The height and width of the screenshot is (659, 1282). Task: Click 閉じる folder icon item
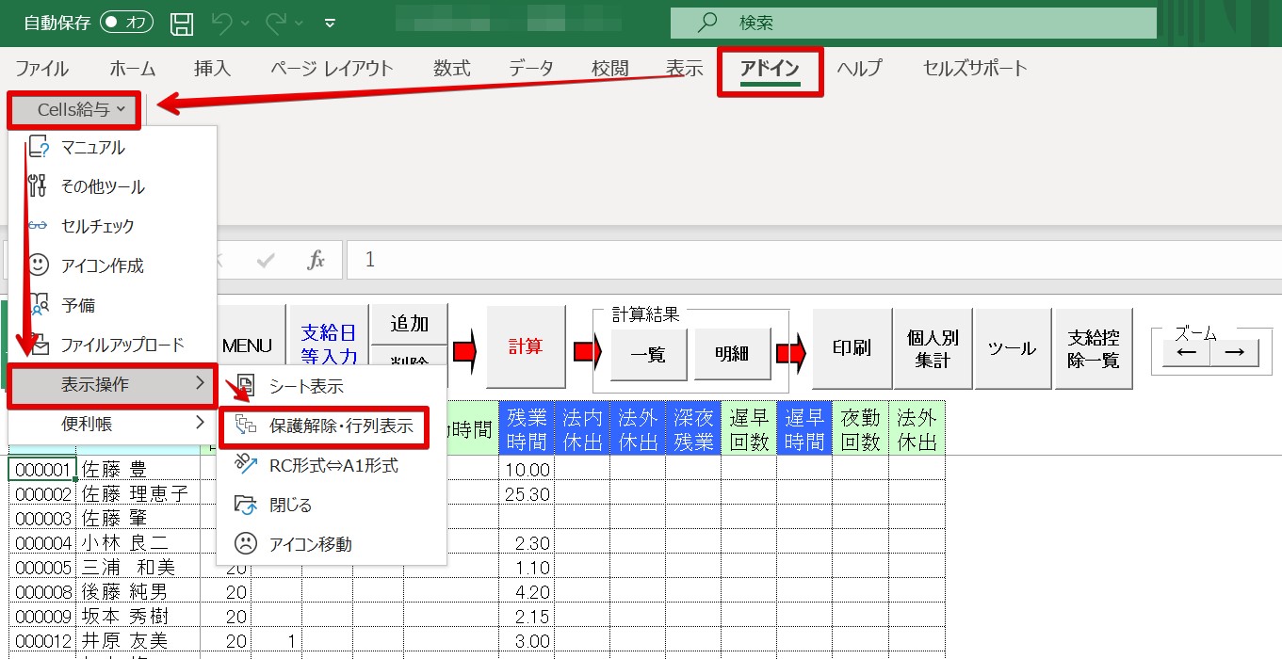290,505
